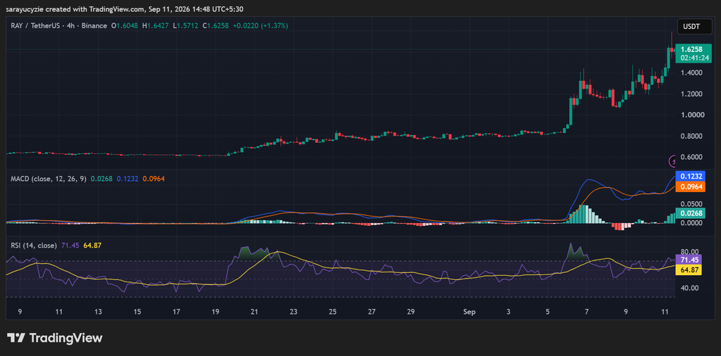Click the TradingView logo icon
The width and height of the screenshot is (721, 356).
pos(15,338)
